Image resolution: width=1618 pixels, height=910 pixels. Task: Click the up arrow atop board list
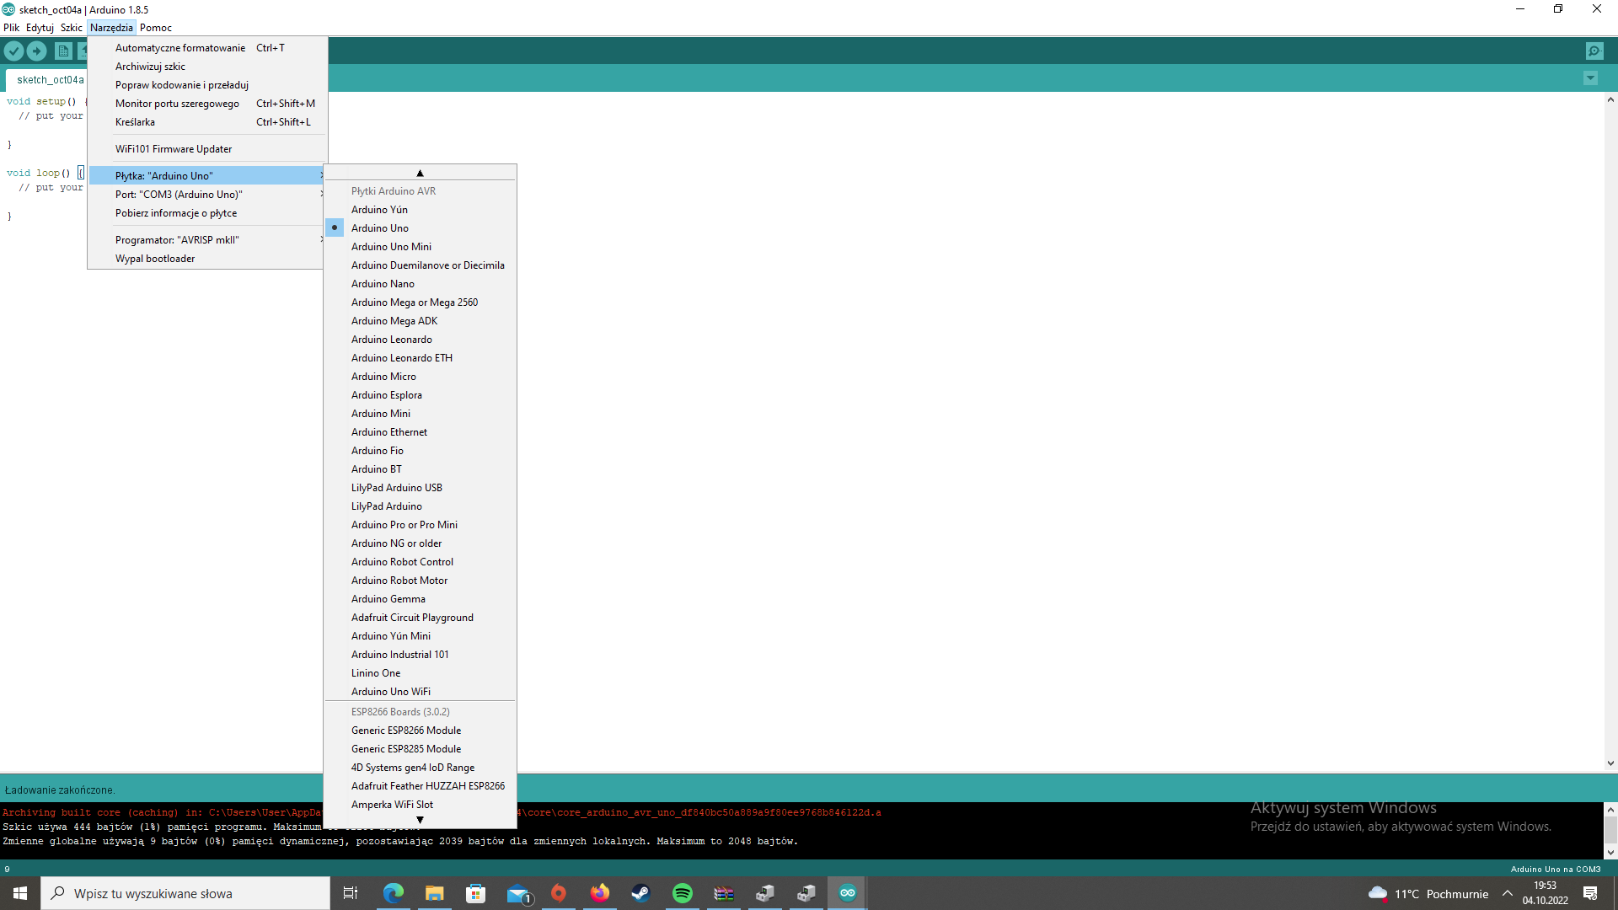[420, 173]
